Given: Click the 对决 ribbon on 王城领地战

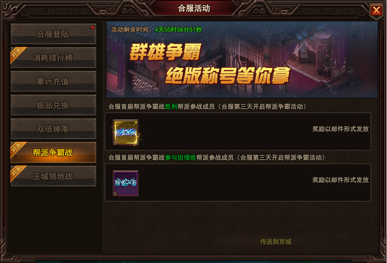Looking at the screenshot, I should point(17,172).
